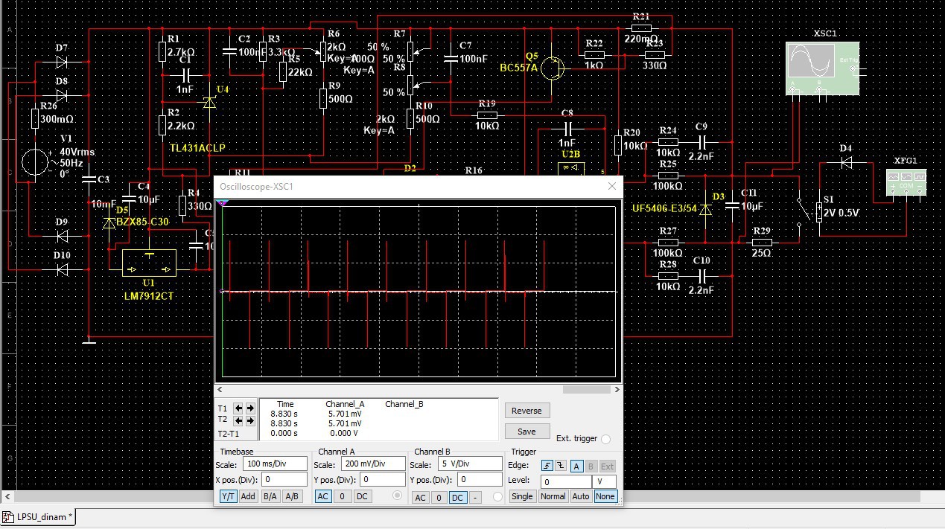Click the Reverse button
This screenshot has width=945, height=529.
click(x=527, y=411)
